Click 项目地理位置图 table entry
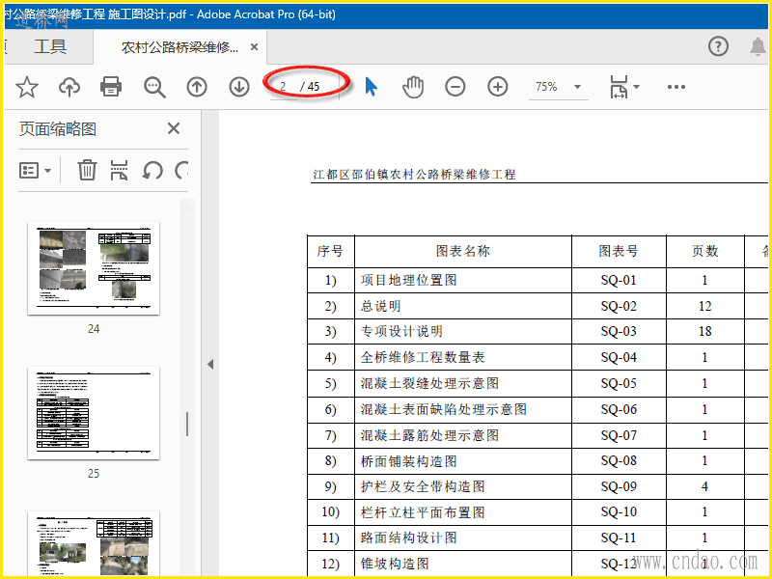The image size is (772, 579). coord(408,280)
